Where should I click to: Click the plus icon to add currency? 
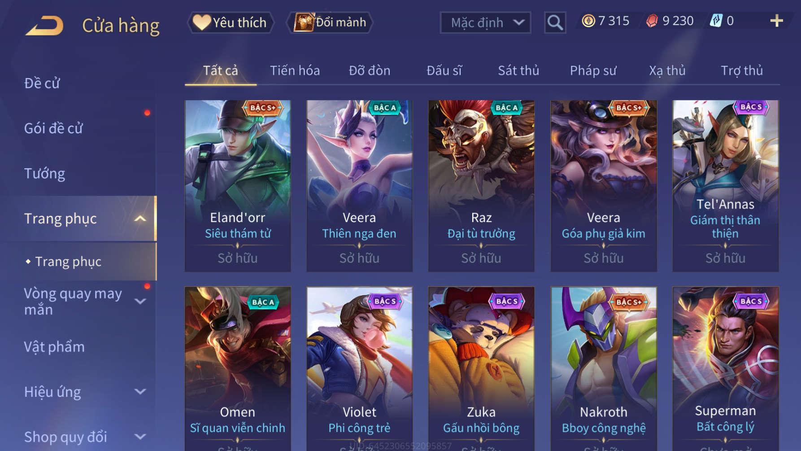click(x=776, y=21)
